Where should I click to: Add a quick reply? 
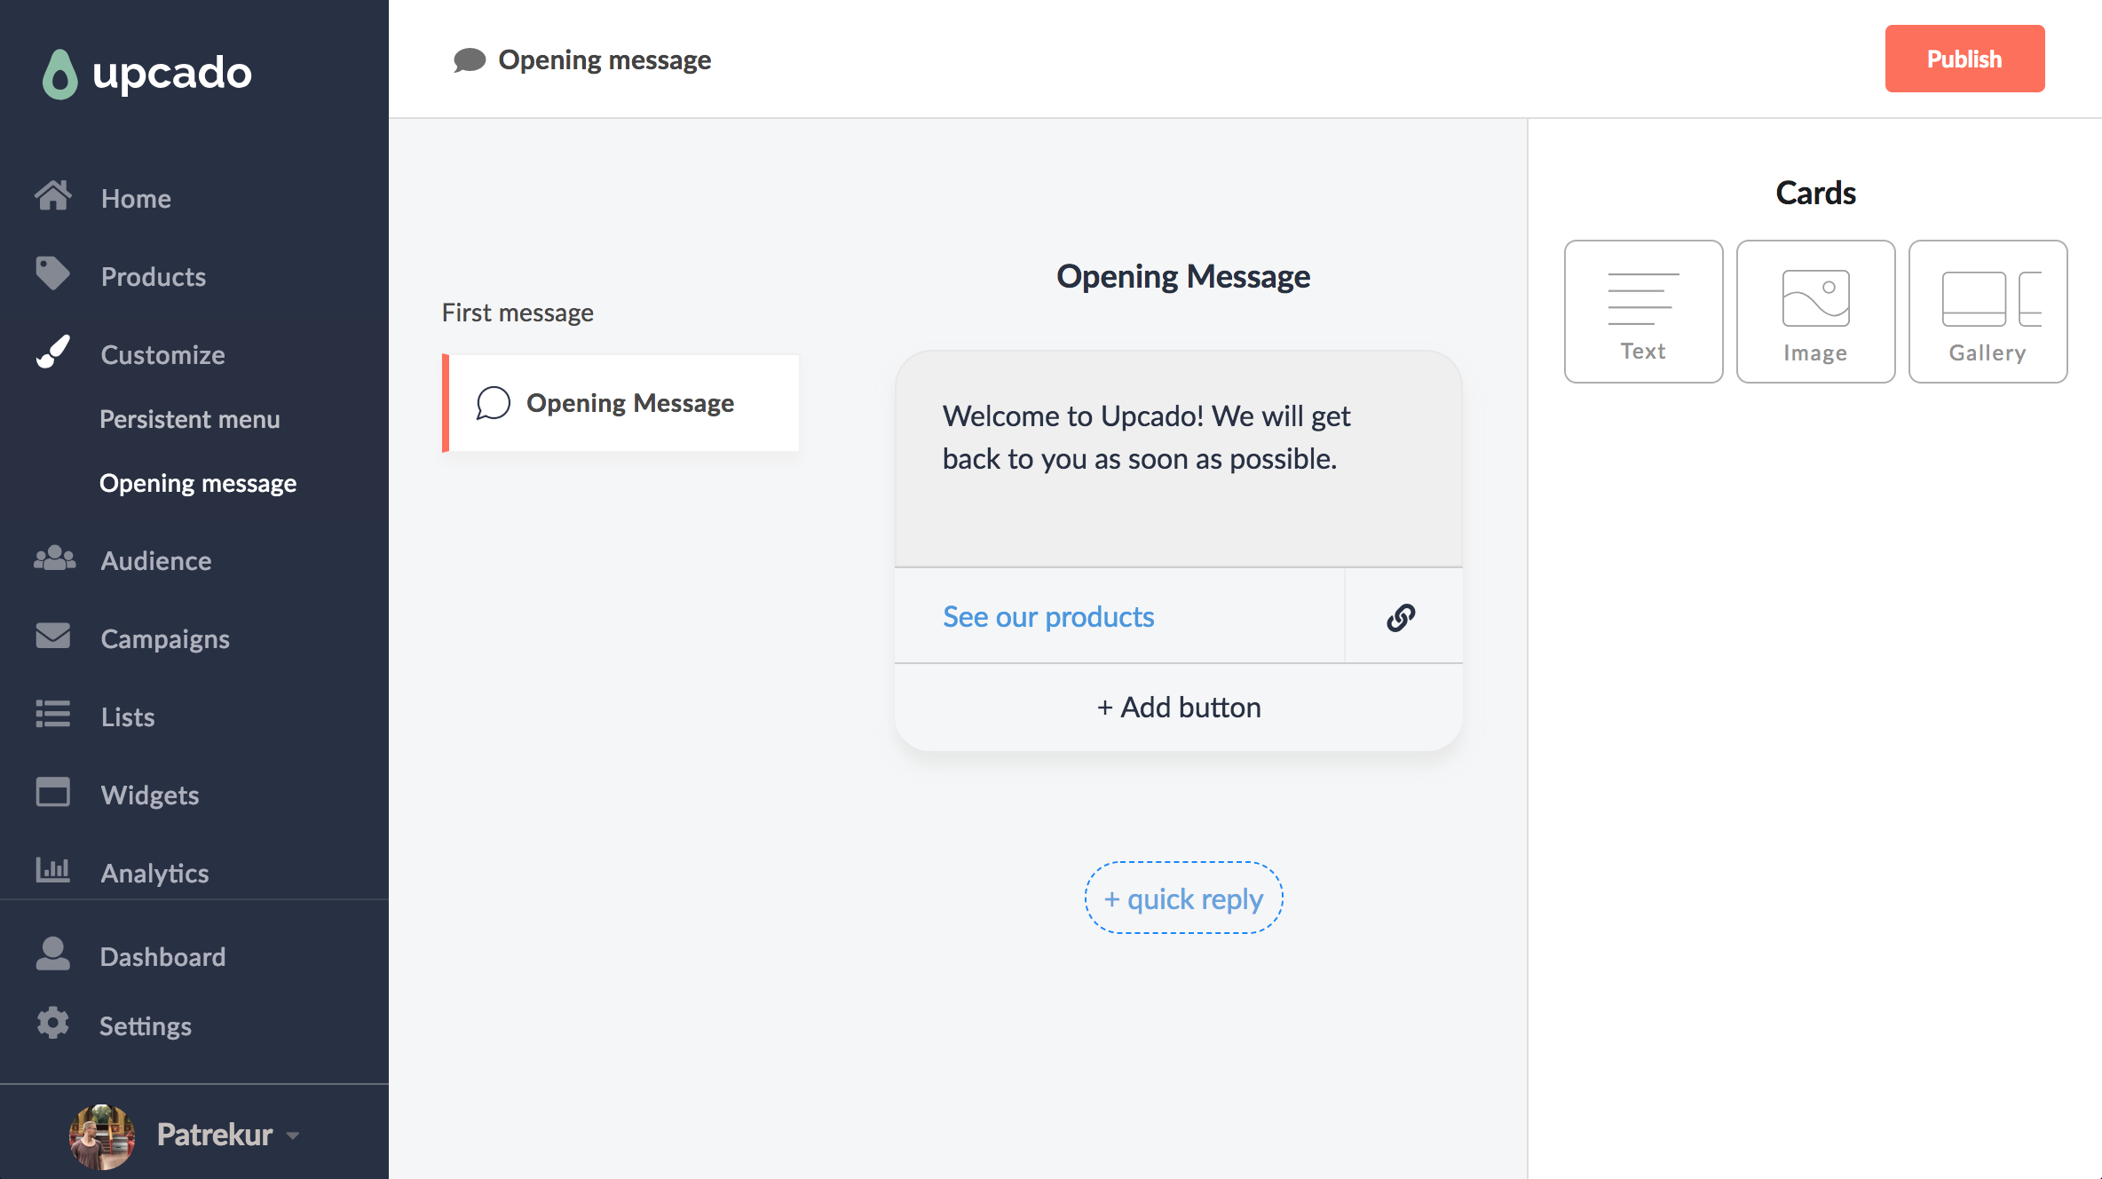pos(1183,898)
